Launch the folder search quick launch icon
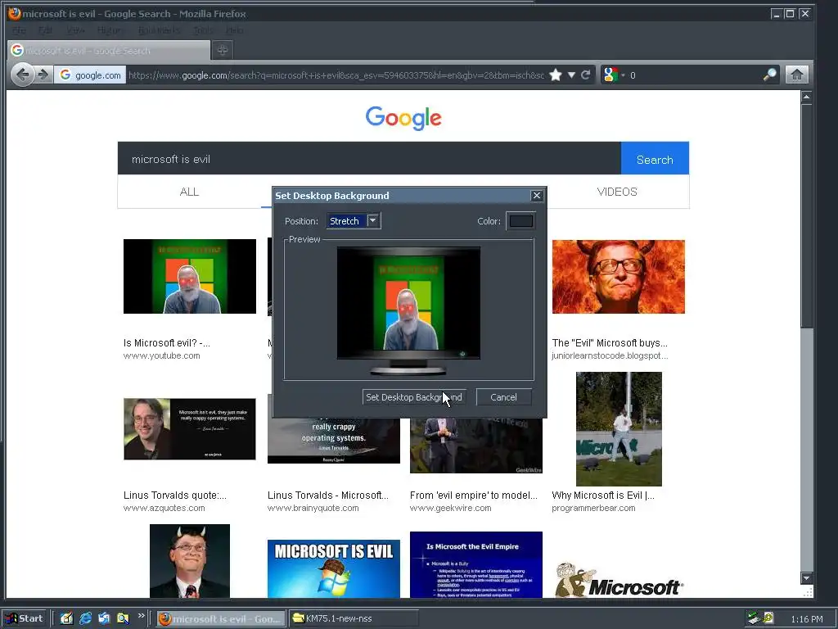This screenshot has width=838, height=629. 123,619
